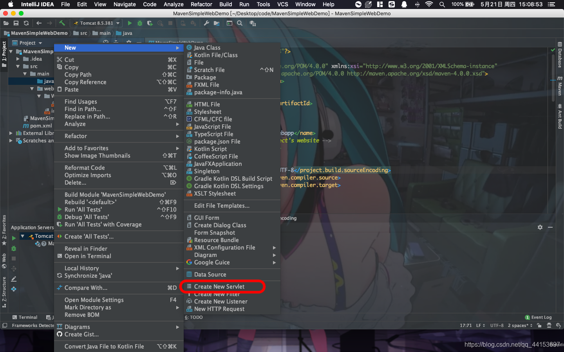
Task: Expand the .idea folder arrow
Action: tap(18, 59)
